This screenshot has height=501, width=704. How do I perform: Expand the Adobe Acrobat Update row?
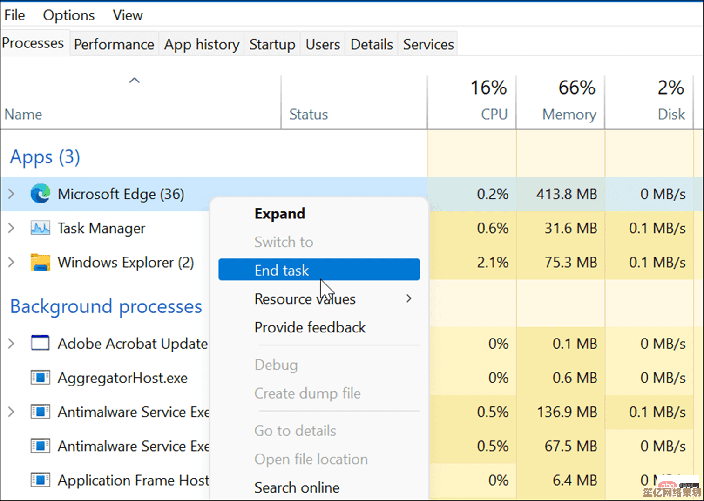tap(11, 344)
